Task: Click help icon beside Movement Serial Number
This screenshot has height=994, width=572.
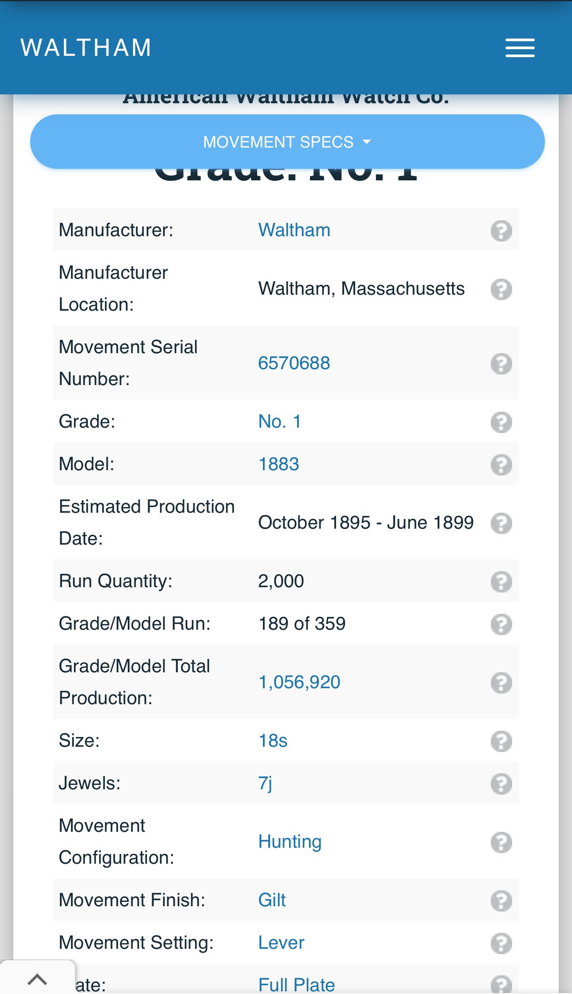Action: [x=501, y=364]
